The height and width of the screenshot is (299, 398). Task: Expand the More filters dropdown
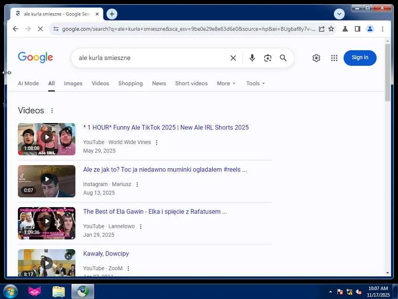click(226, 83)
